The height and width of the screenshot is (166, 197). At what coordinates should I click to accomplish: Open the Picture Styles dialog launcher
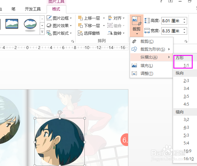[73, 41]
